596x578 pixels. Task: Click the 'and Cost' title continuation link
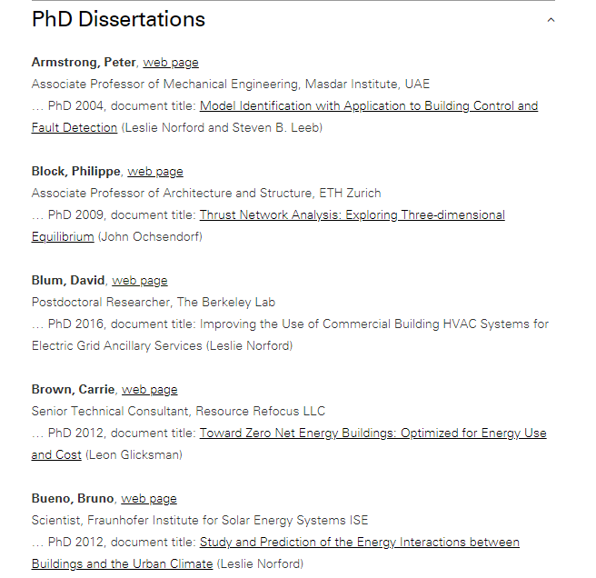(x=56, y=454)
